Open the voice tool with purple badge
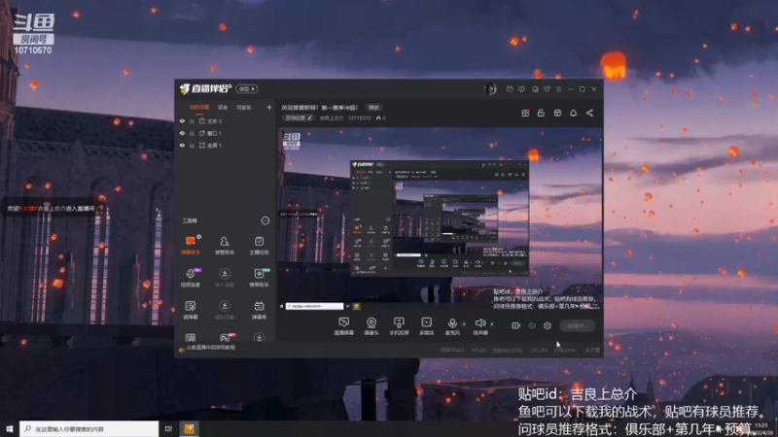 [191, 278]
